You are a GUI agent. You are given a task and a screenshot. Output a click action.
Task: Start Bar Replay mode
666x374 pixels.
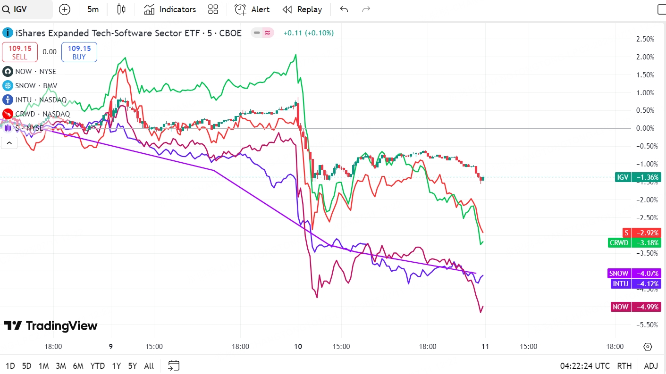click(x=302, y=9)
